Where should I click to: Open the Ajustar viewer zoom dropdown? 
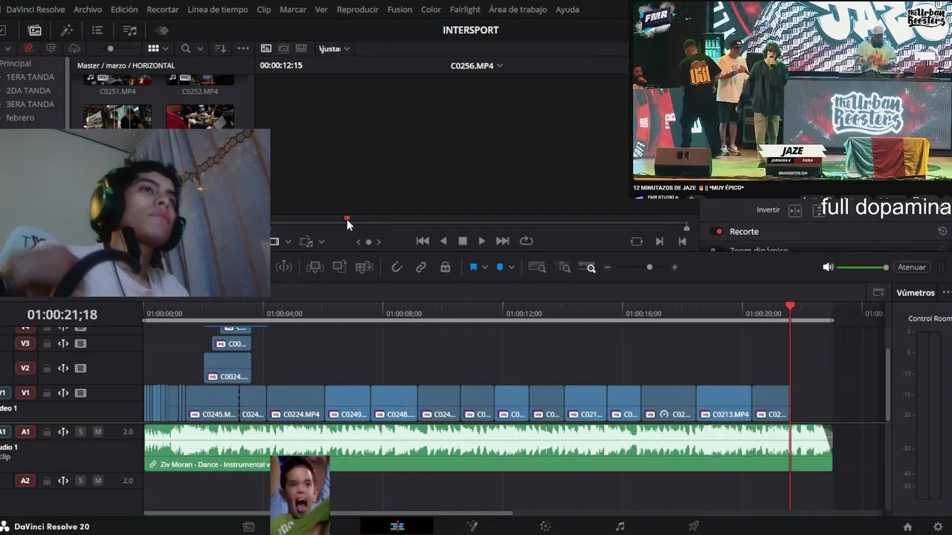coord(335,48)
